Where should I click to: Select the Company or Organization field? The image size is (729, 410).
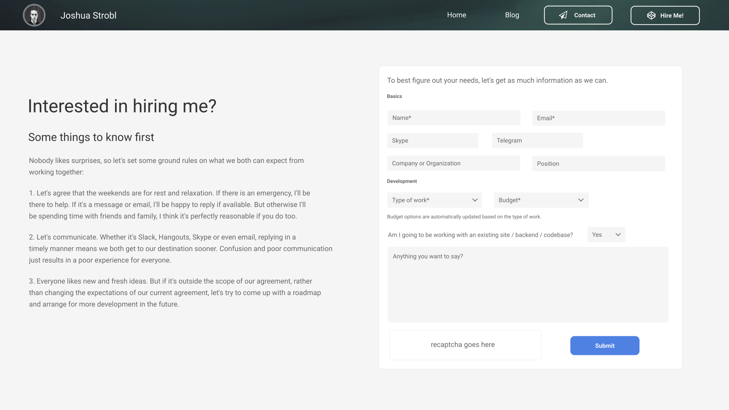click(454, 163)
